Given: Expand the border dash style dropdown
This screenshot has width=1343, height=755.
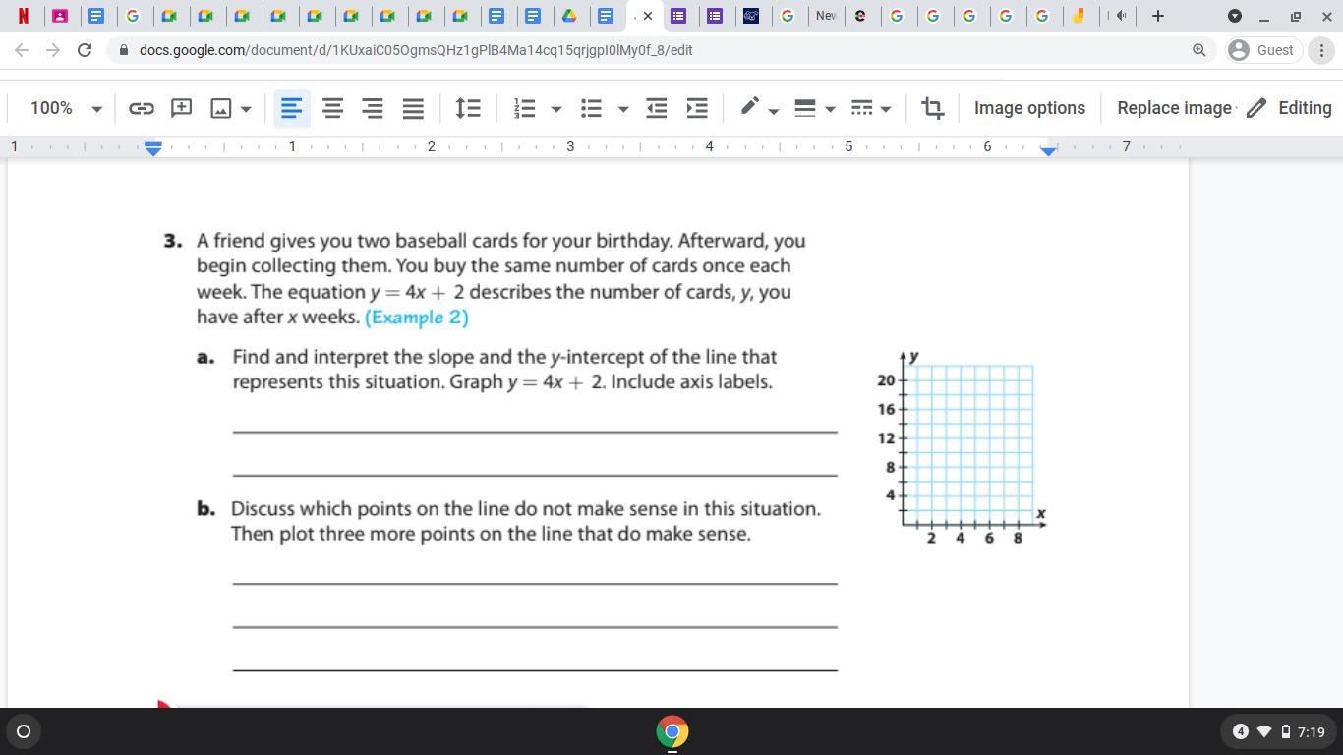Looking at the screenshot, I should pos(871,108).
